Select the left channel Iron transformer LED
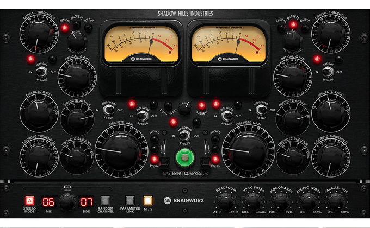The height and width of the screenshot is (228, 370). click(x=155, y=149)
